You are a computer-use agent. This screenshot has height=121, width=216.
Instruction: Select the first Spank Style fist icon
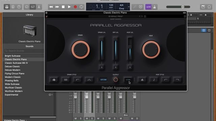coord(54,80)
